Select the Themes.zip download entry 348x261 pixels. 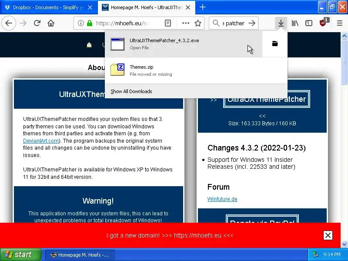coord(196,70)
